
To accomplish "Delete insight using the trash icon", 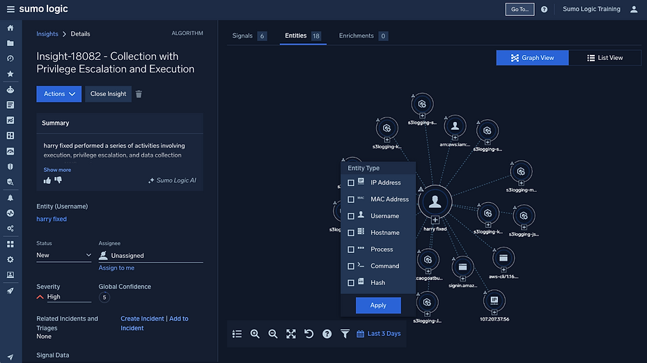I will pos(139,94).
